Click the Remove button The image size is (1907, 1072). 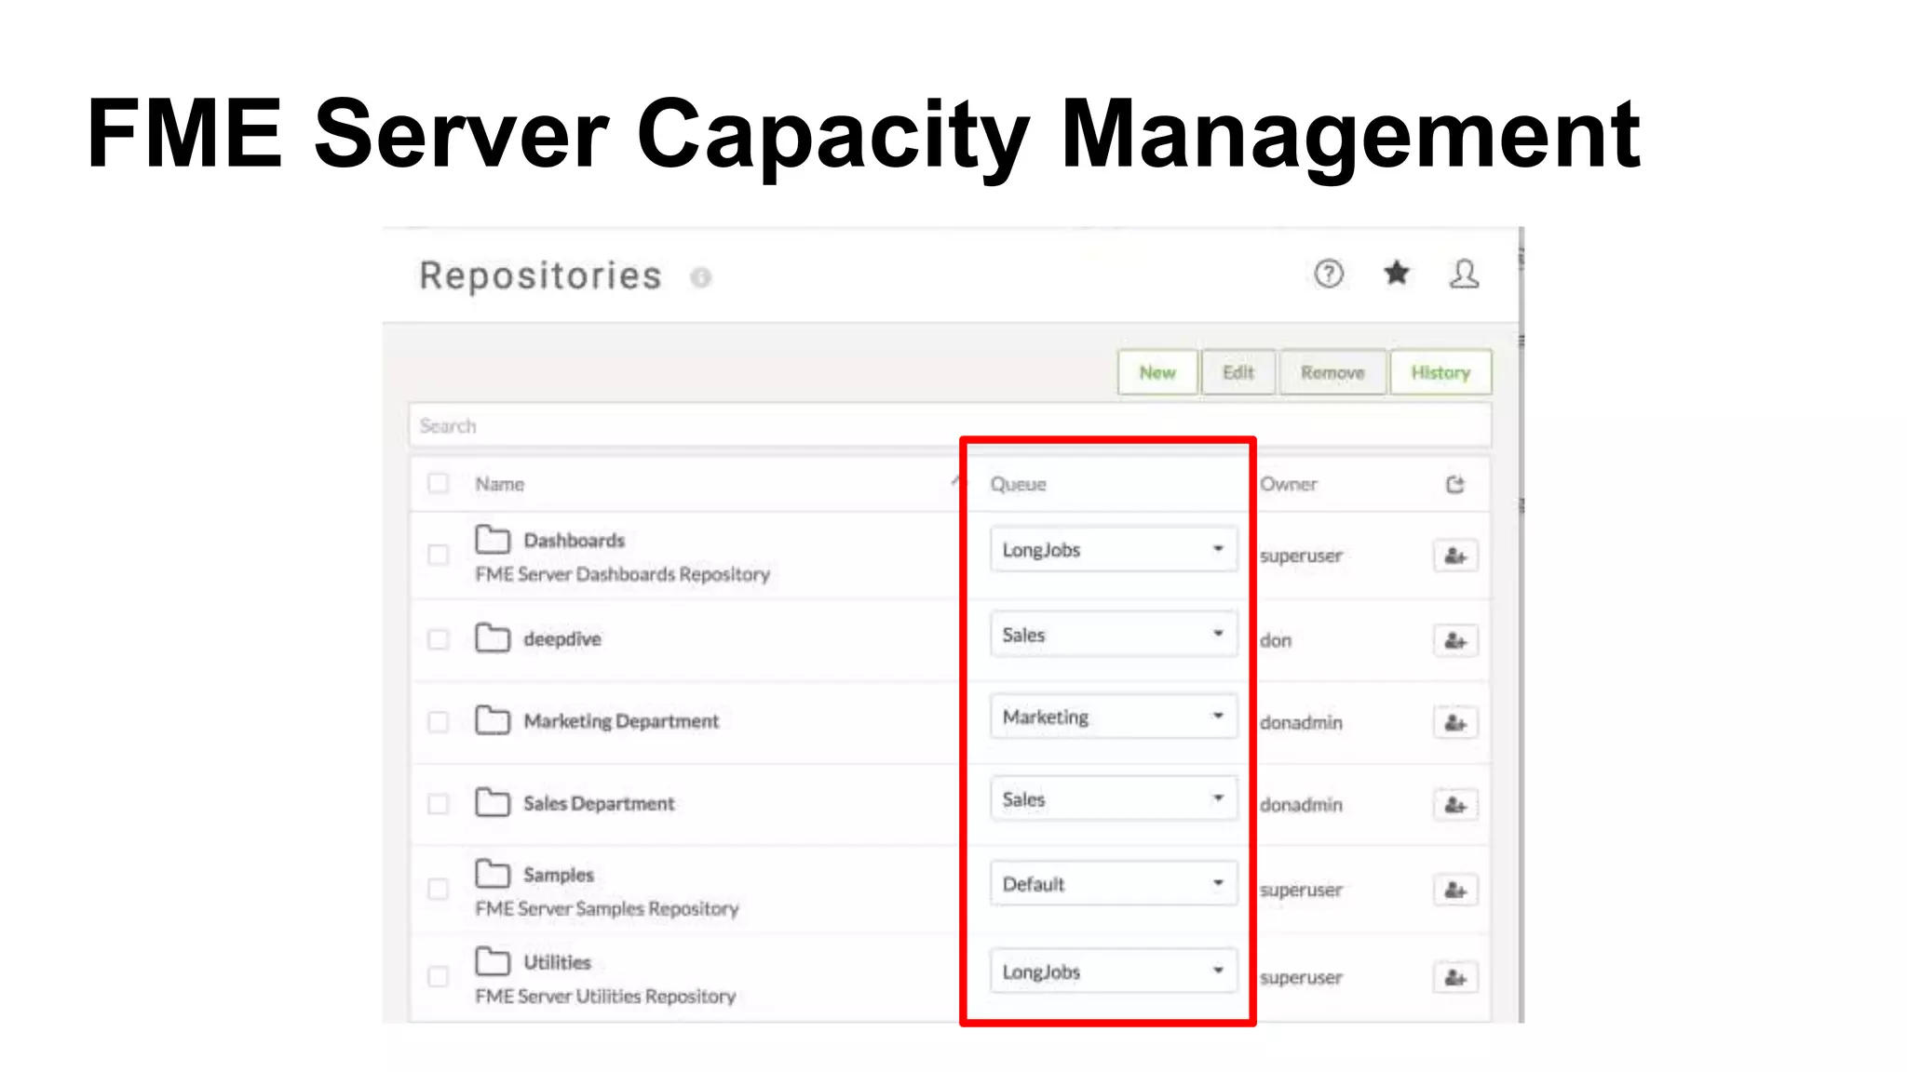[x=1332, y=372]
